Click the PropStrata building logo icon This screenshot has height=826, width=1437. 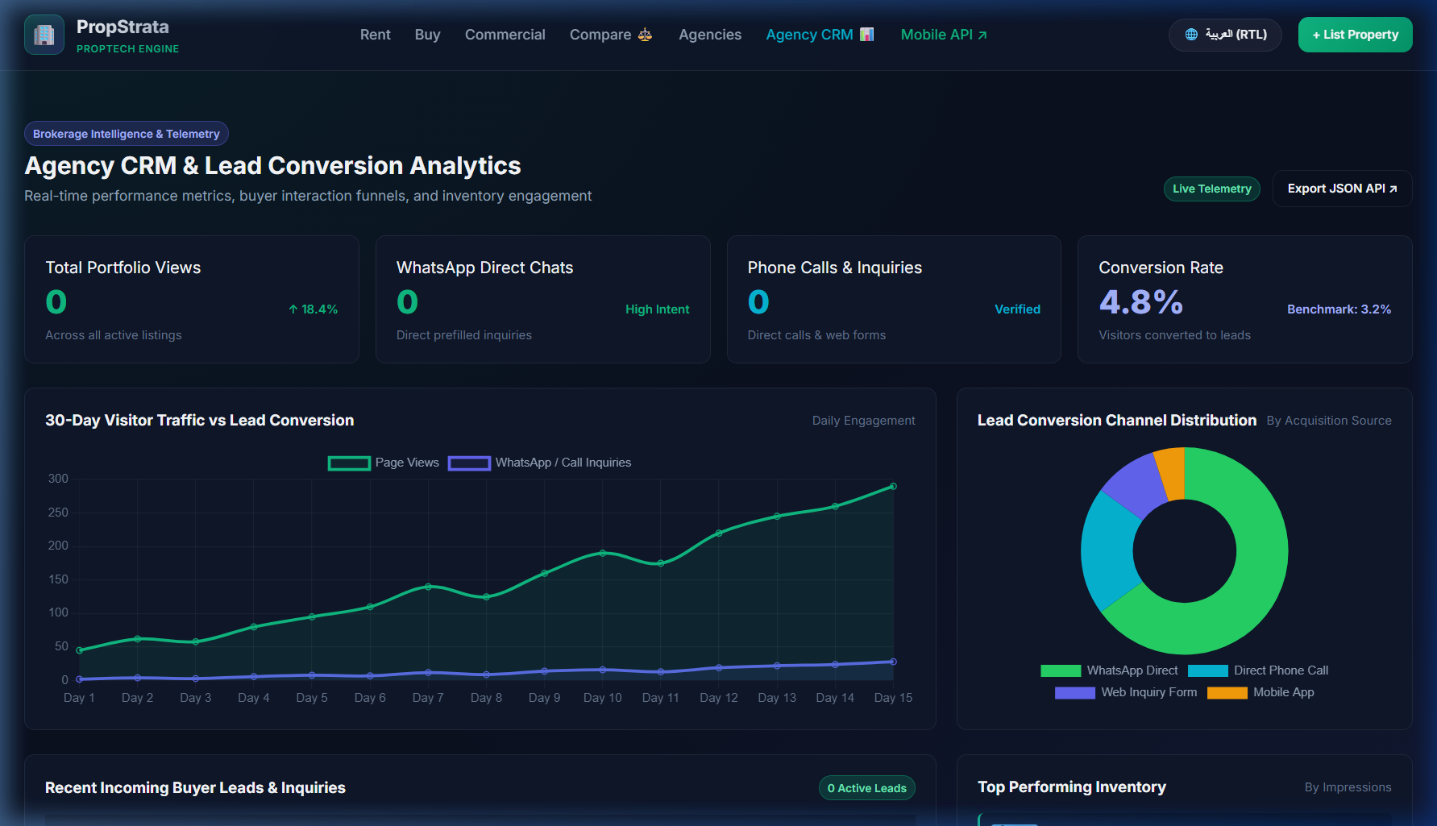click(x=44, y=35)
